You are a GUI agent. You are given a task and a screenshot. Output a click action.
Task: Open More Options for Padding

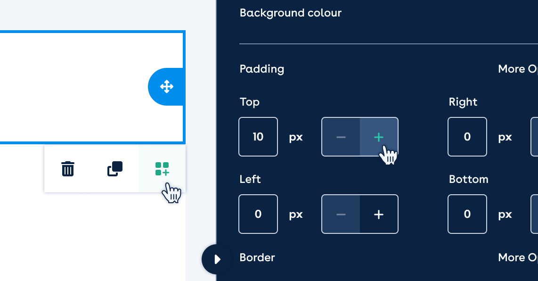518,69
